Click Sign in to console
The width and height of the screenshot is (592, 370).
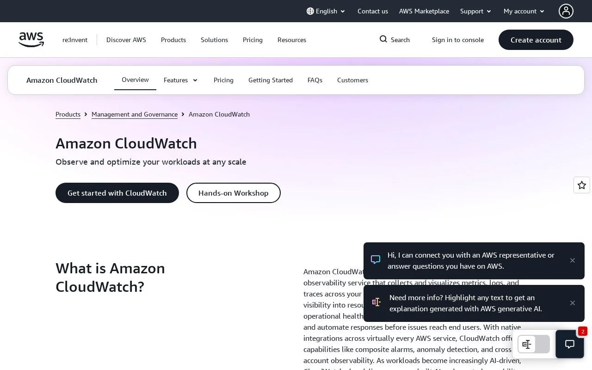point(458,40)
